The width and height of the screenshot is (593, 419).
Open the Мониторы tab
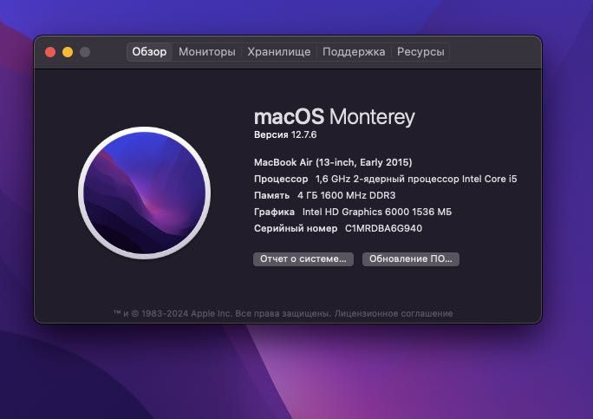tap(207, 52)
